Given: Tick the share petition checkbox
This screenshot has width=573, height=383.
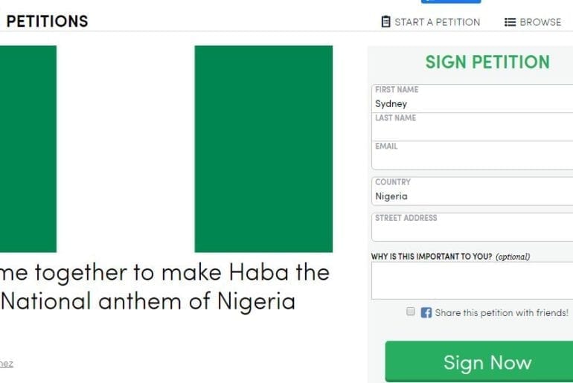Looking at the screenshot, I should [410, 312].
